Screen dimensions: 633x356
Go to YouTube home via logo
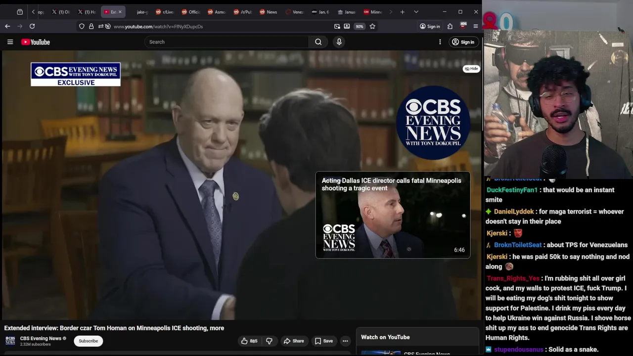tap(36, 42)
